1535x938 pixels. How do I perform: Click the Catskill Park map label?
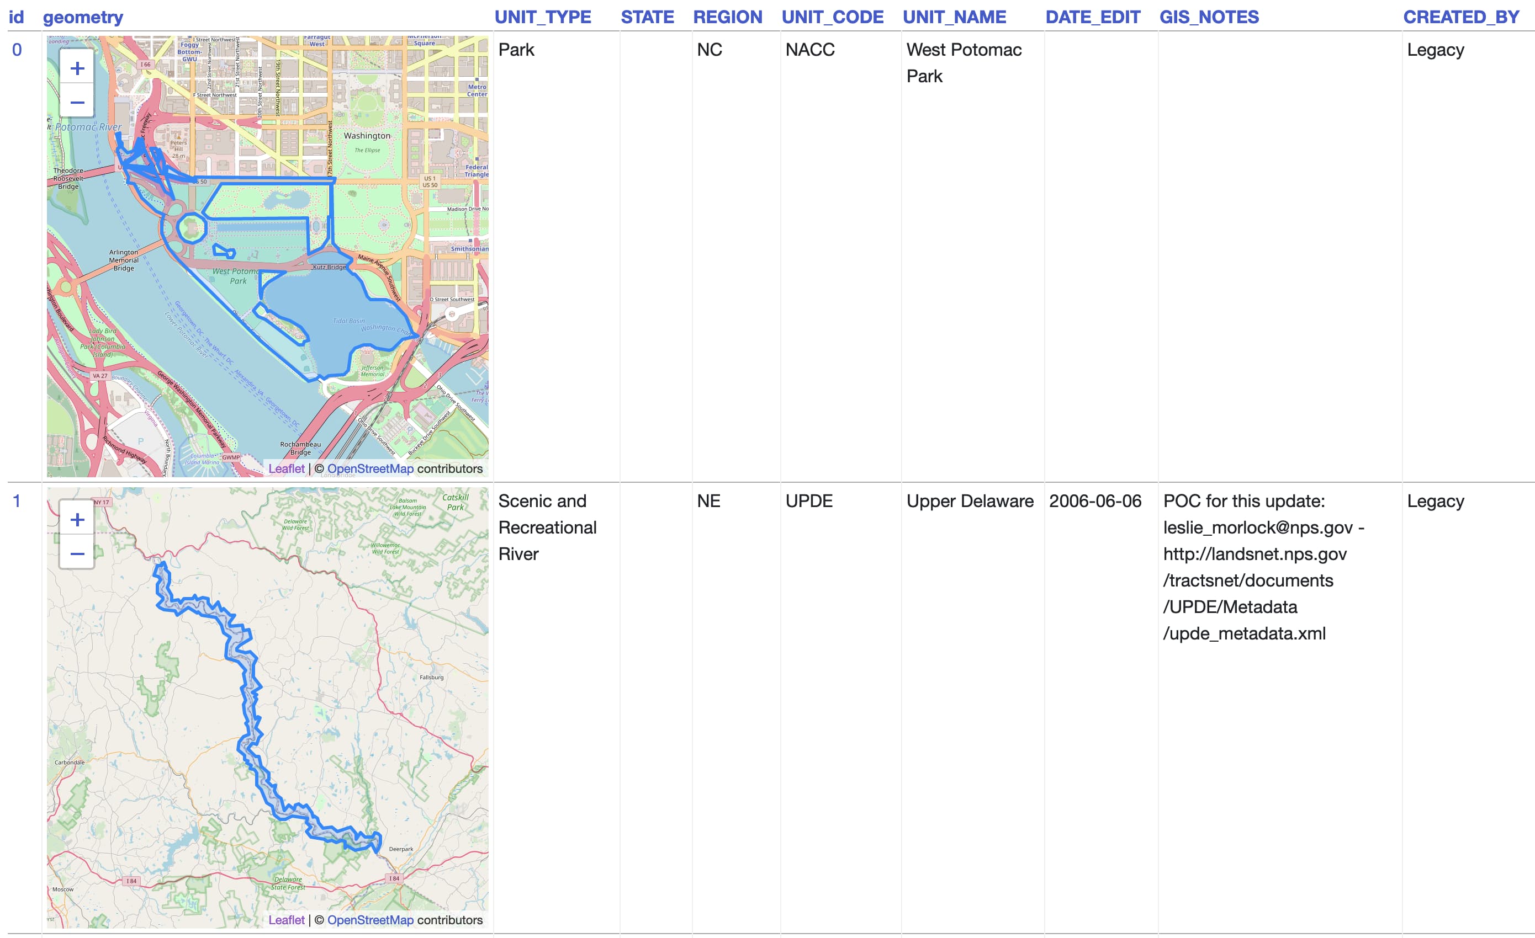pos(456,502)
